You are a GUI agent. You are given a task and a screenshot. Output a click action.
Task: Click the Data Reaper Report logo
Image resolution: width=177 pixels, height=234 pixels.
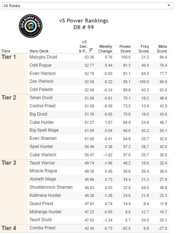pyautogui.click(x=31, y=26)
